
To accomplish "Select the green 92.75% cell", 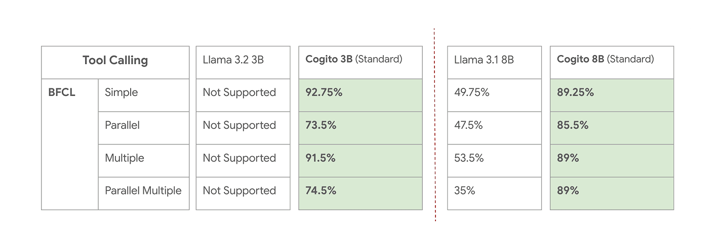I will pos(324,93).
